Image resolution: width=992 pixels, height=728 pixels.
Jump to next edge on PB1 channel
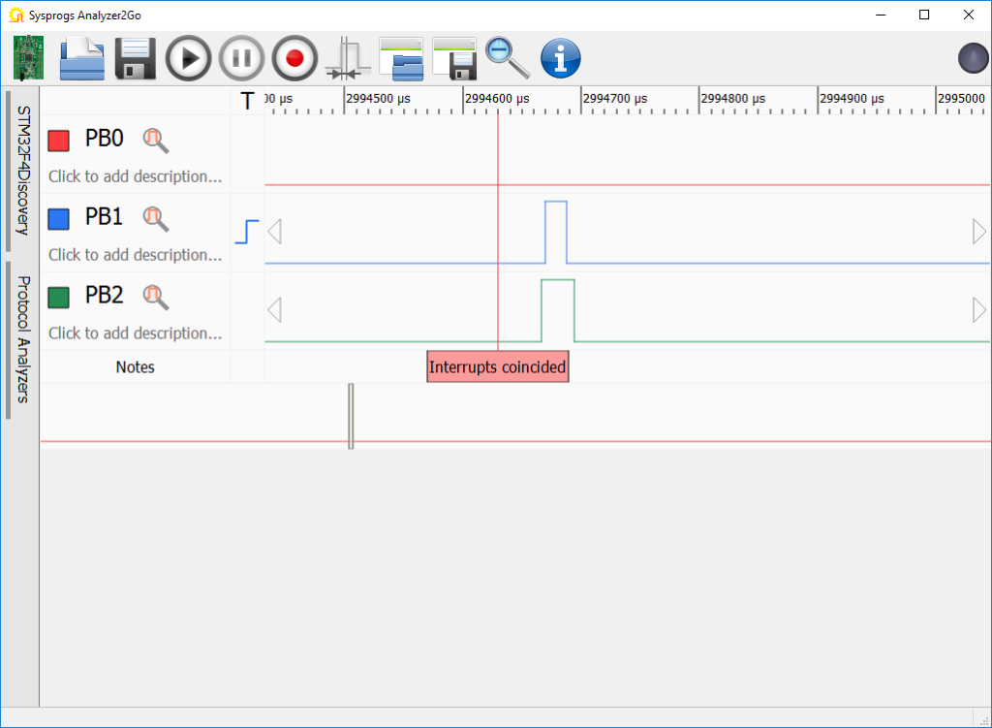coord(977,231)
